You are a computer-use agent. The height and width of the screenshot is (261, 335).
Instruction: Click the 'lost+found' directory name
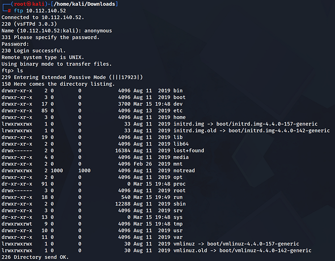(189, 151)
